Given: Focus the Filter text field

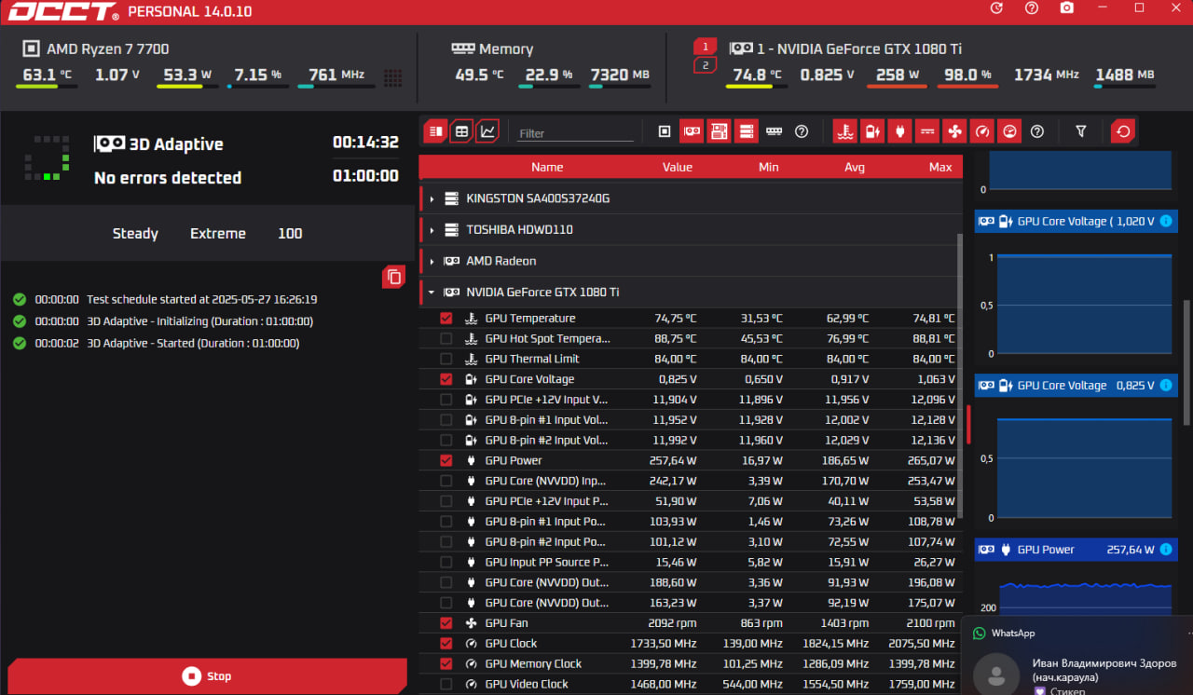Looking at the screenshot, I should [576, 133].
